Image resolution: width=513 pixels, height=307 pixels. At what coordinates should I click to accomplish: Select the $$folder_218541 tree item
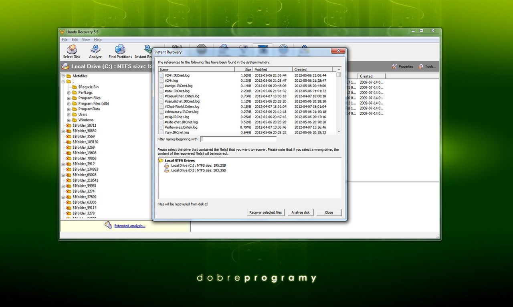85,180
